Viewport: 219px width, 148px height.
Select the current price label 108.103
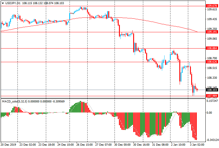[211, 90]
